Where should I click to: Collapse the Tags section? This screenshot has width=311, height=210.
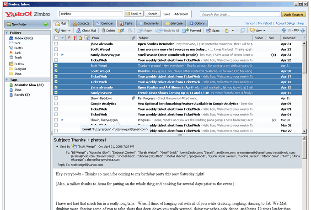click(x=7, y=79)
